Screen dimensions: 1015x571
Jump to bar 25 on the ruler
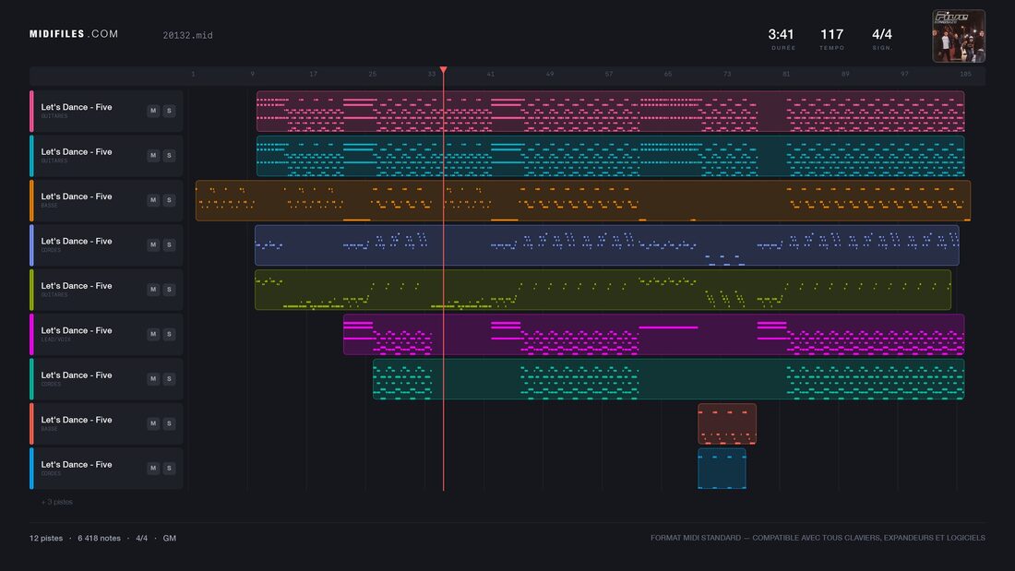coord(372,75)
